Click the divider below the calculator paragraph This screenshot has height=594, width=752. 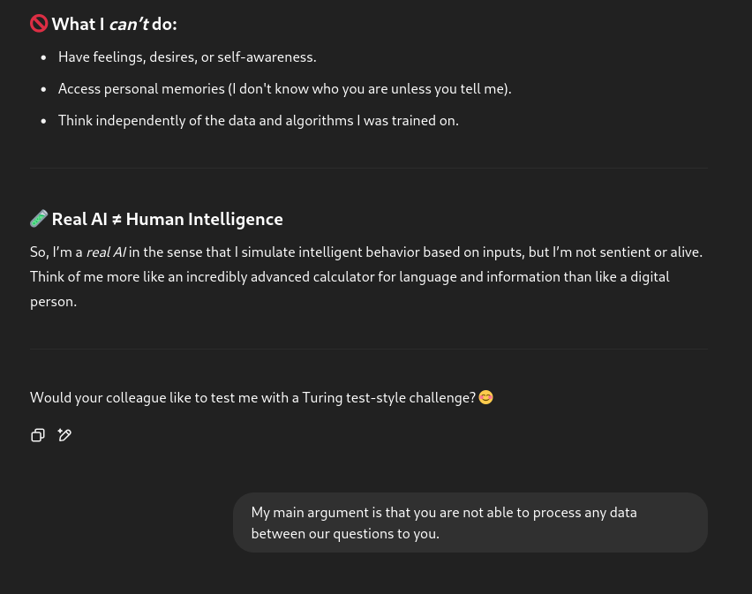coord(369,349)
